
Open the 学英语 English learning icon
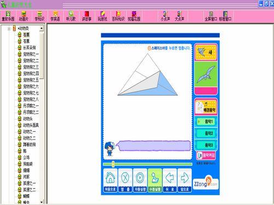point(55,16)
